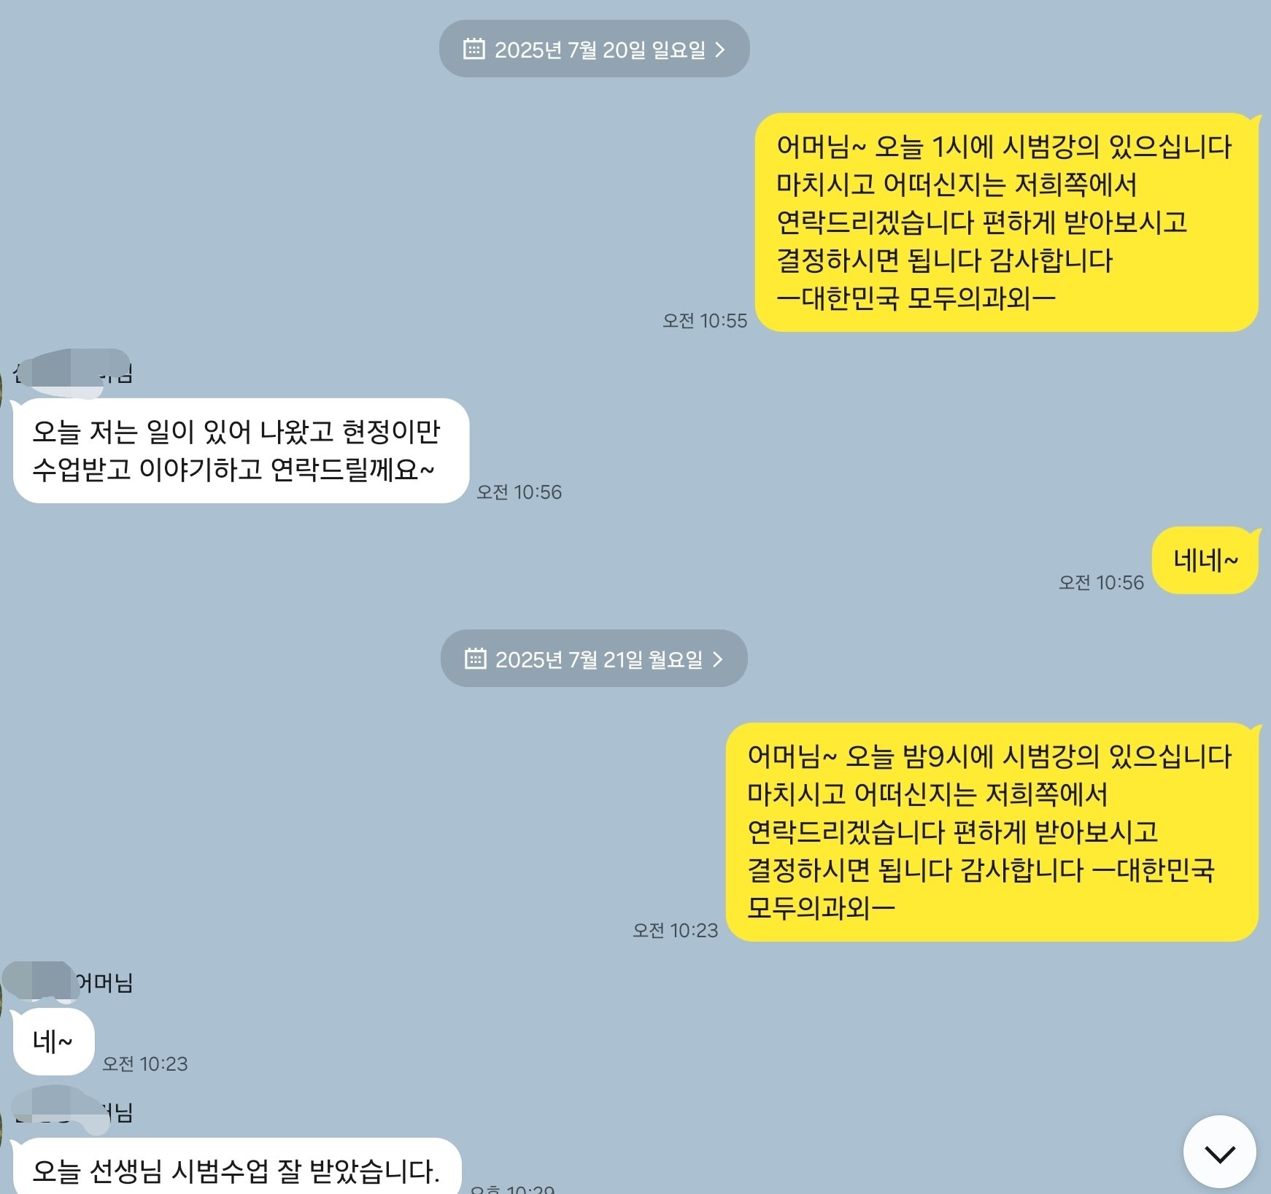The image size is (1271, 1194).
Task: Click calendar icon beside 2025년 7월 20일
Action: point(474,49)
